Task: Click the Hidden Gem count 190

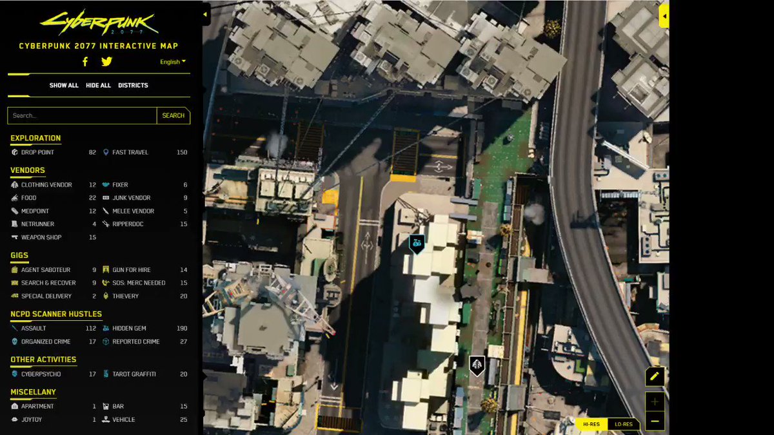Action: 182,329
